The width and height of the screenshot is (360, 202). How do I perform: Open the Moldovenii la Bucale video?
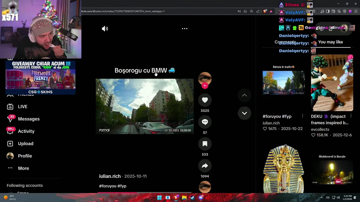pos(332,169)
